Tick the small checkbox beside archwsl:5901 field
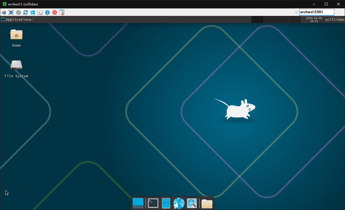This screenshot has height=210, width=345. pos(297,12)
